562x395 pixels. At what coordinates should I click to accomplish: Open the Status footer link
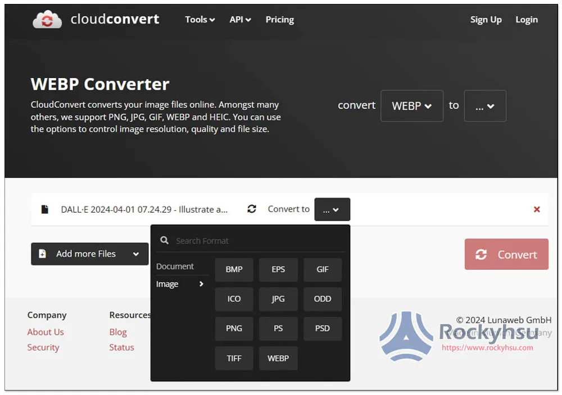121,347
